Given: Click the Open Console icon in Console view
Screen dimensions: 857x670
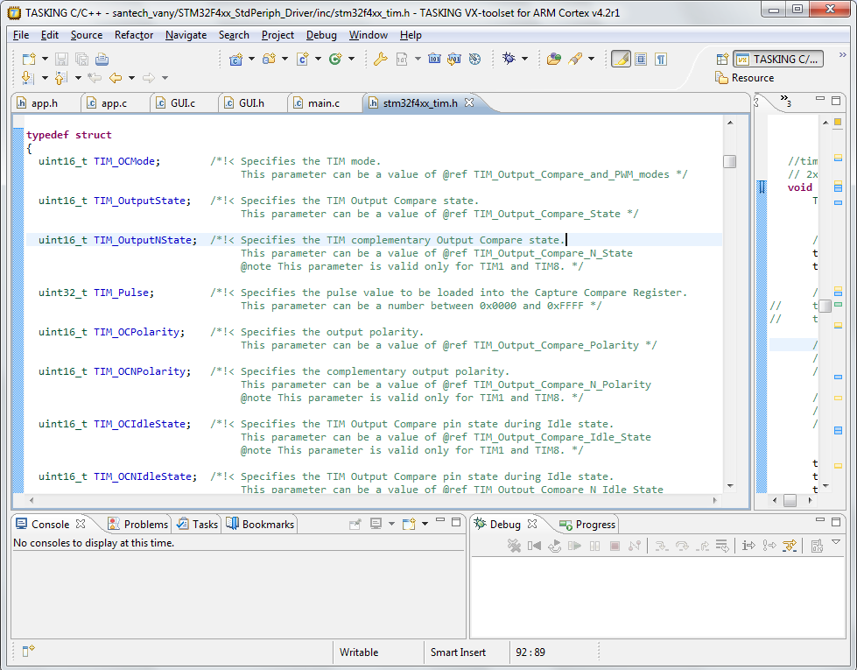Looking at the screenshot, I should click(409, 524).
